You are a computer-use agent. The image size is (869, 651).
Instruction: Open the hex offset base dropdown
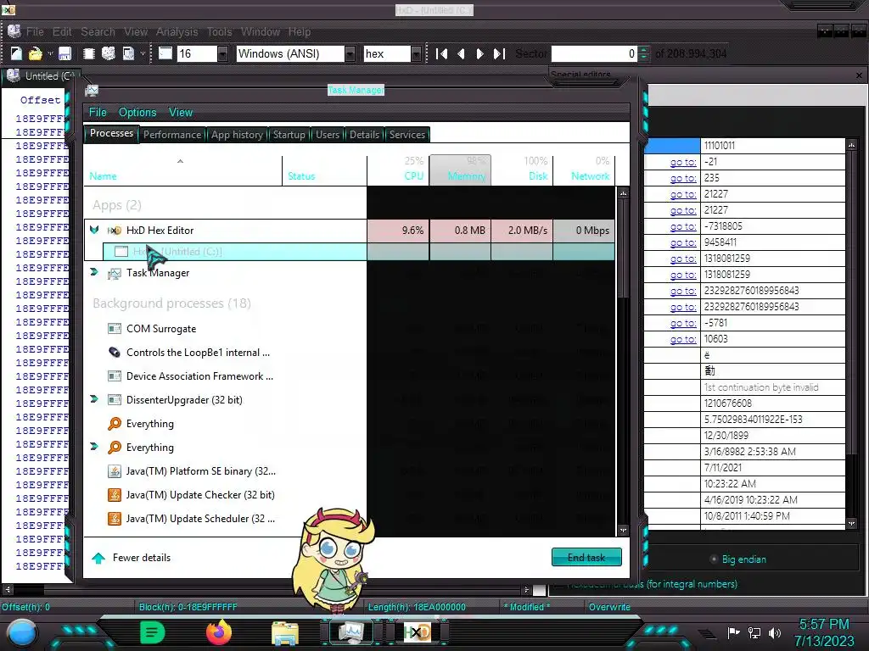click(x=416, y=53)
